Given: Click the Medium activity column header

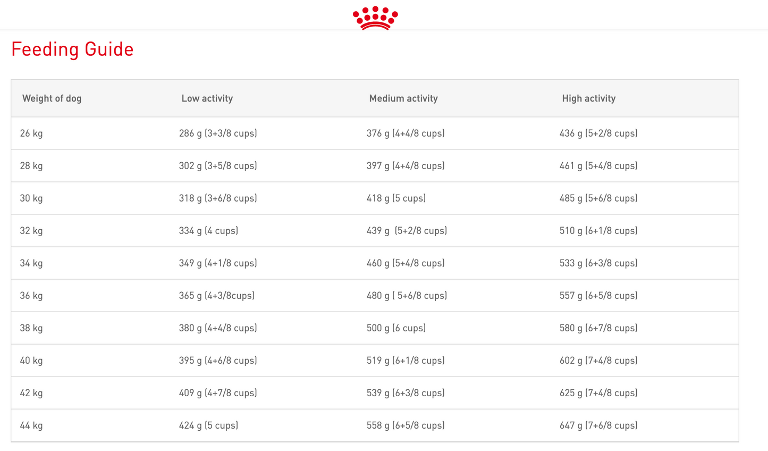Looking at the screenshot, I should 403,98.
